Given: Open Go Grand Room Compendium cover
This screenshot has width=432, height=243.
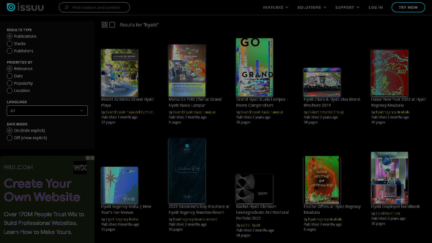Looking at the screenshot, I should click(255, 67).
